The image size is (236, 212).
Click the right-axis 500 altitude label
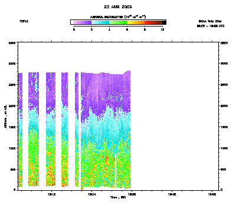coord(224,170)
